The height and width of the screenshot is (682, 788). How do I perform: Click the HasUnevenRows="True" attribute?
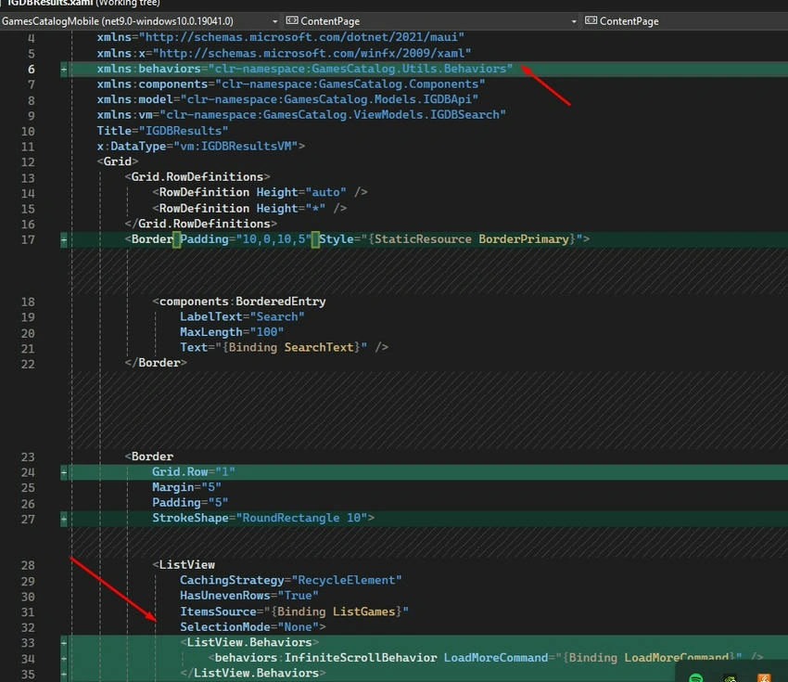tap(249, 596)
